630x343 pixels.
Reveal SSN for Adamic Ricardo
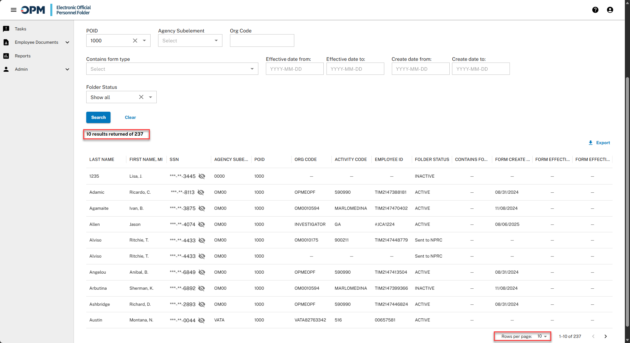pyautogui.click(x=201, y=192)
